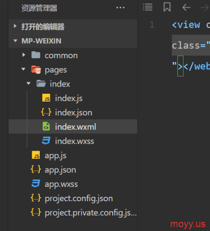This screenshot has height=231, width=210.
Task: Go back with the left arrow icon
Action: [187, 7]
